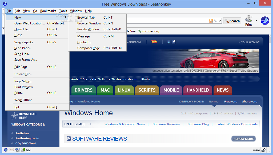Select Page Setup... menu entry
The image size is (273, 155).
(37, 81)
